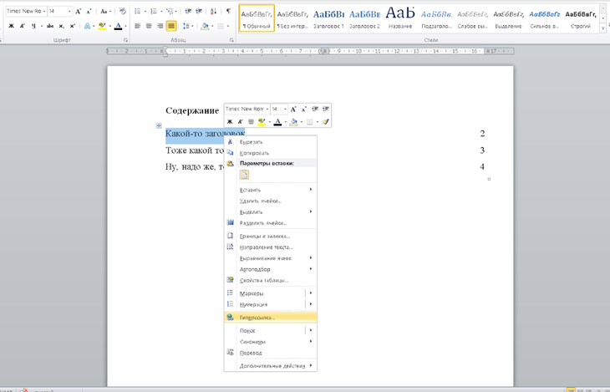Expand the styles gallery
The width and height of the screenshot is (610, 392).
[x=603, y=28]
